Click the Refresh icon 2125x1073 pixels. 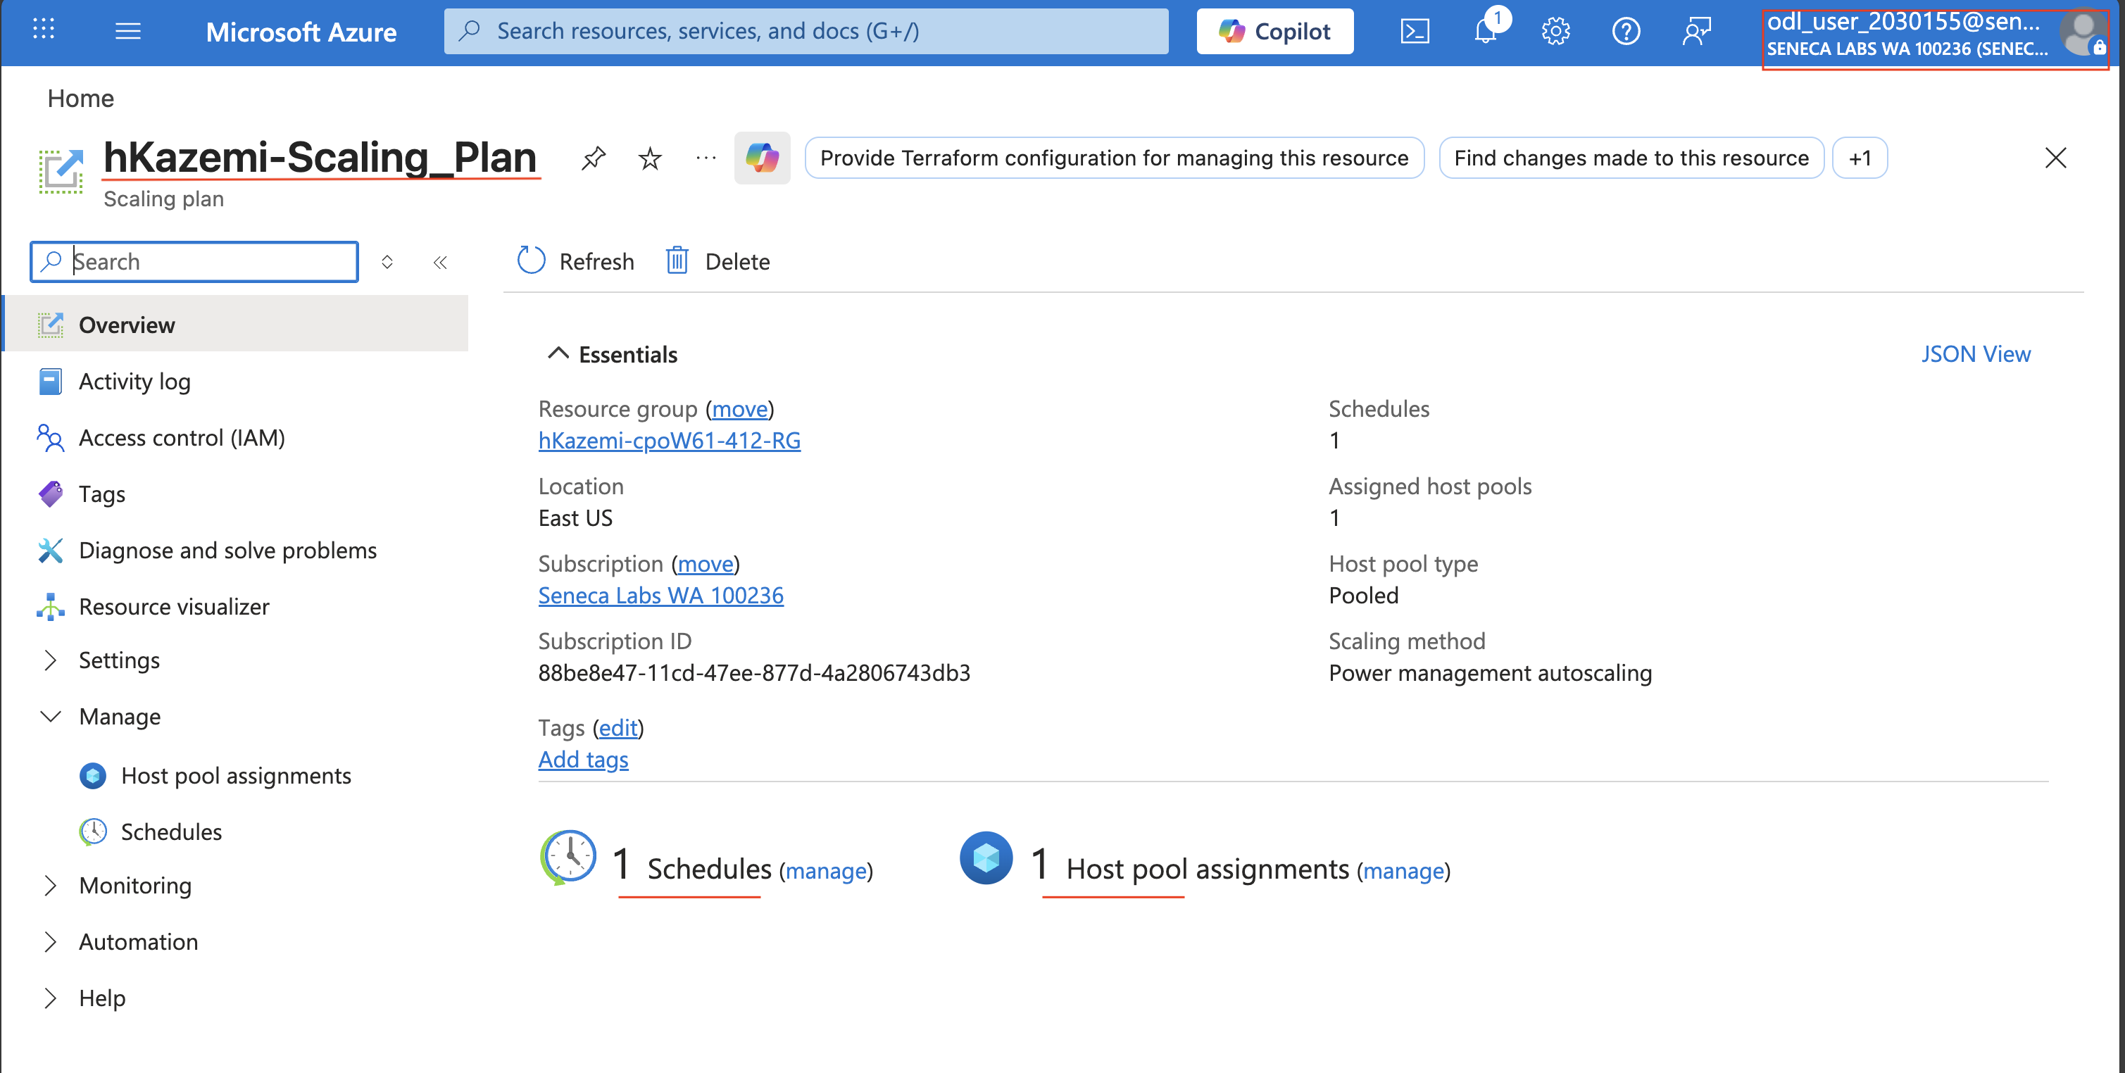(x=531, y=261)
